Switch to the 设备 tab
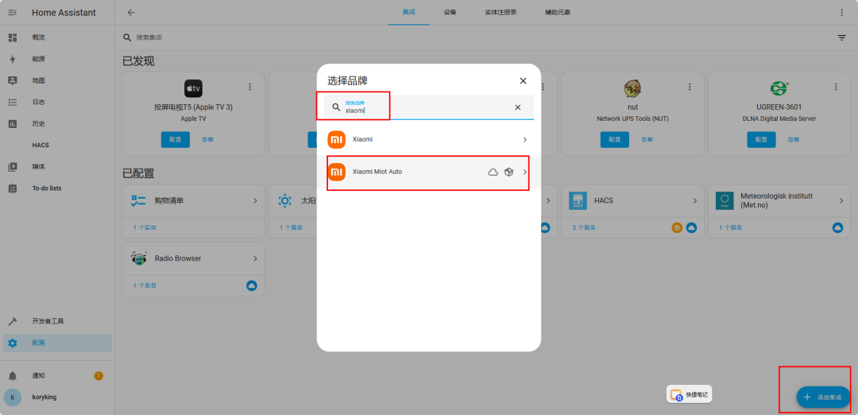Image resolution: width=858 pixels, height=415 pixels. point(450,13)
